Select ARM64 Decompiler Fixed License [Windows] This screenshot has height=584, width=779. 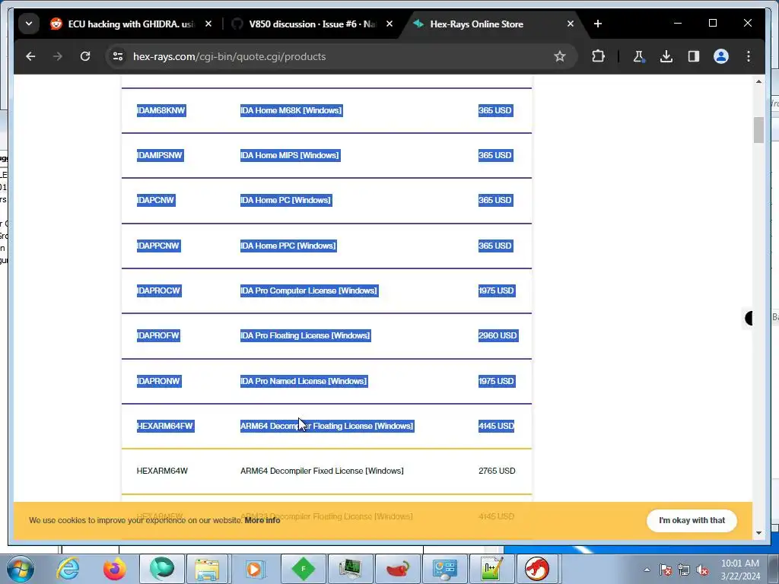click(322, 471)
